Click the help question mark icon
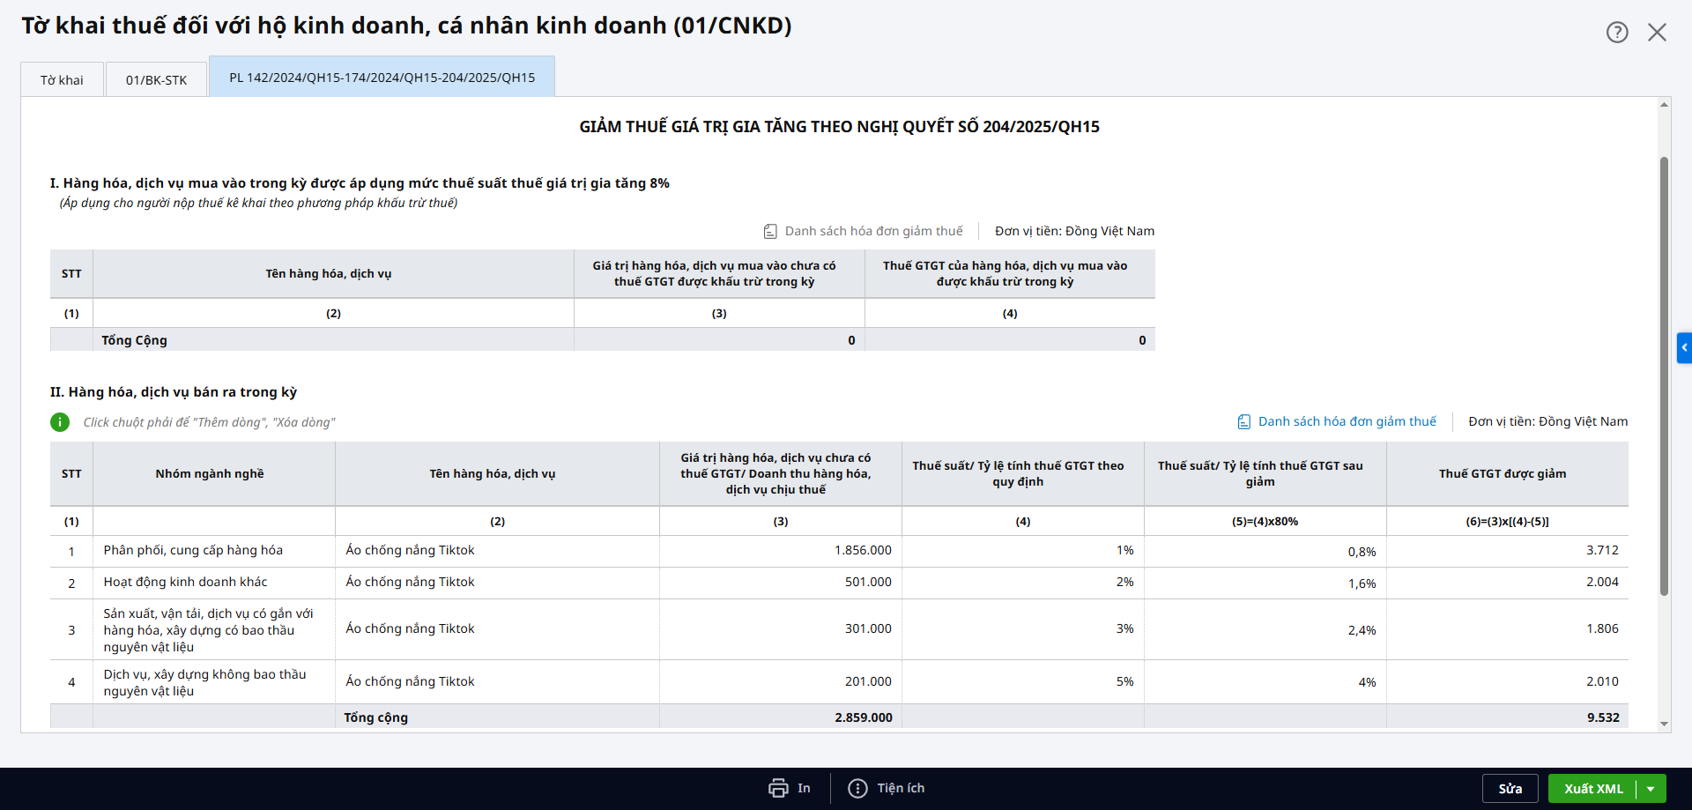Image resolution: width=1692 pixels, height=810 pixels. 1616,33
